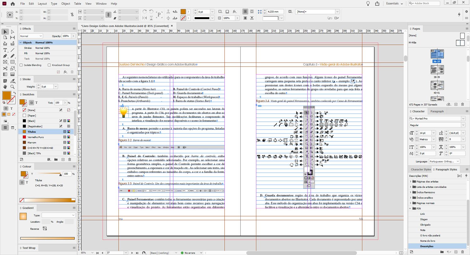The height and width of the screenshot is (255, 470).
Task: Select the Free Transform tool
Action: 13,68
